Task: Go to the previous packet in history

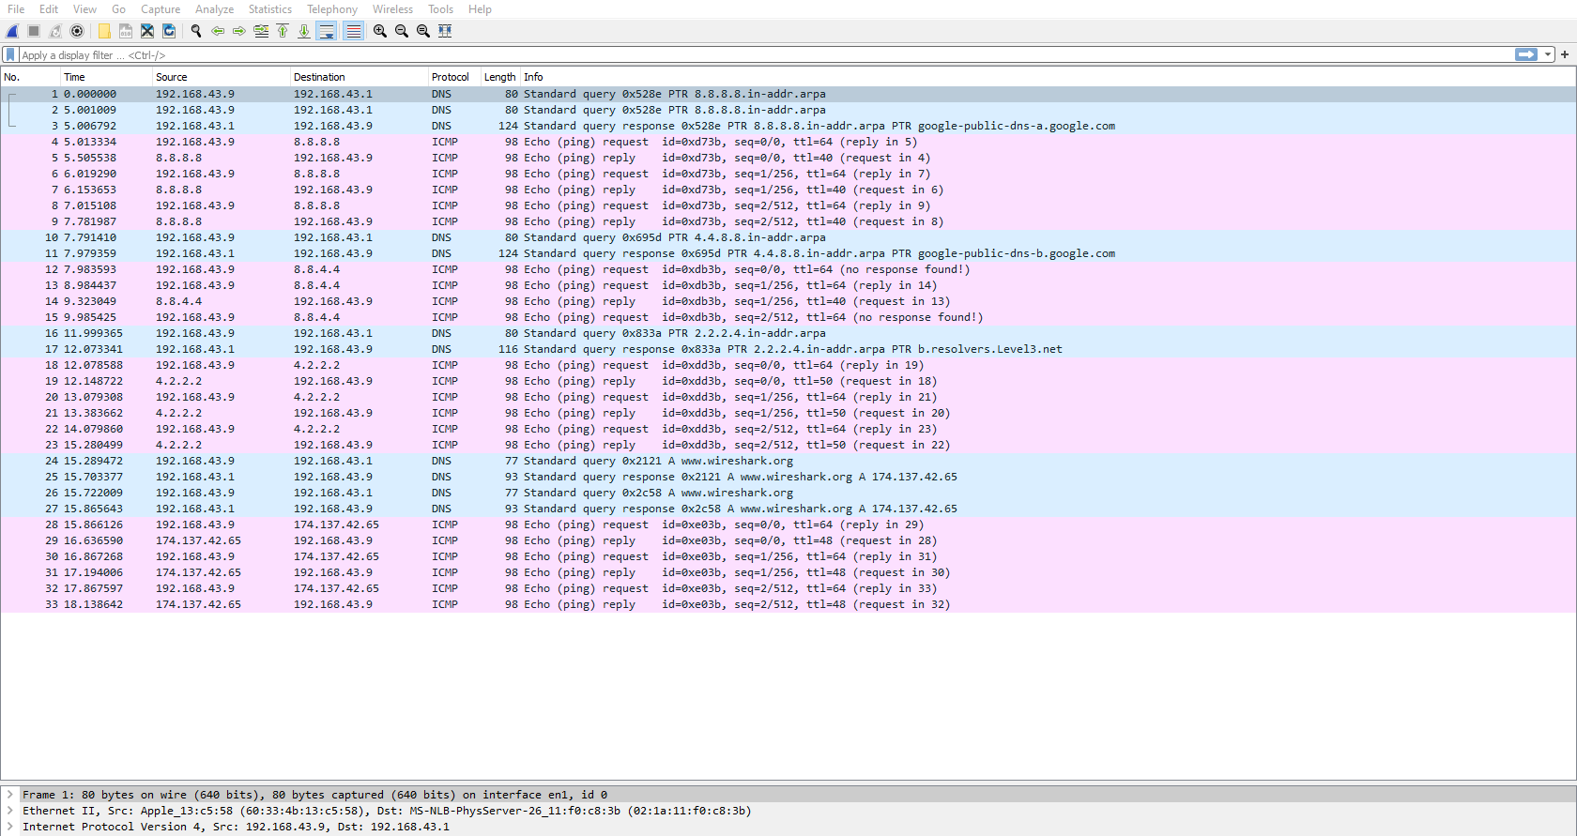Action: [218, 31]
